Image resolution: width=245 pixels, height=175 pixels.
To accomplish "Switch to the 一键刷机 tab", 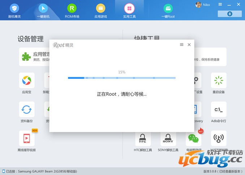I will tap(43, 11).
